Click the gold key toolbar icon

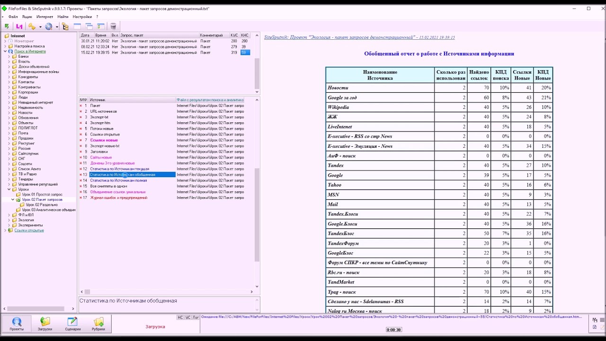coord(32,27)
